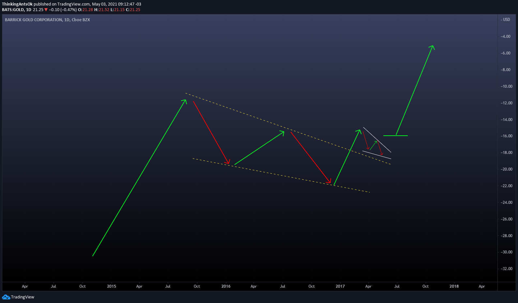The image size is (518, 303).
Task: Click the 2016 label on time axis
Action: click(226, 286)
